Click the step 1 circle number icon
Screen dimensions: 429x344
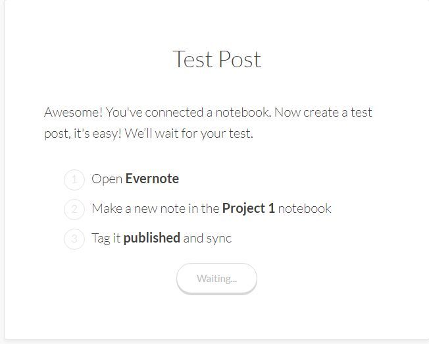point(74,180)
